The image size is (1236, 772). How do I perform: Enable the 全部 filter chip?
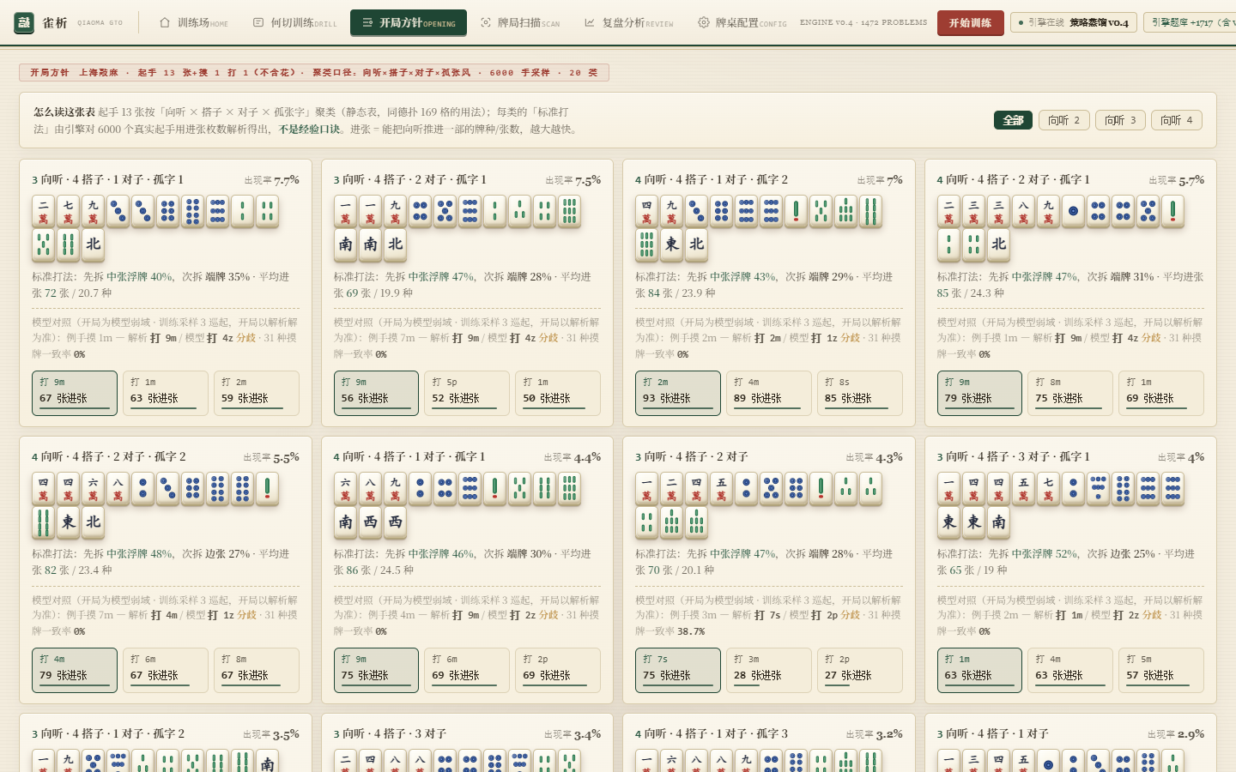click(1013, 120)
